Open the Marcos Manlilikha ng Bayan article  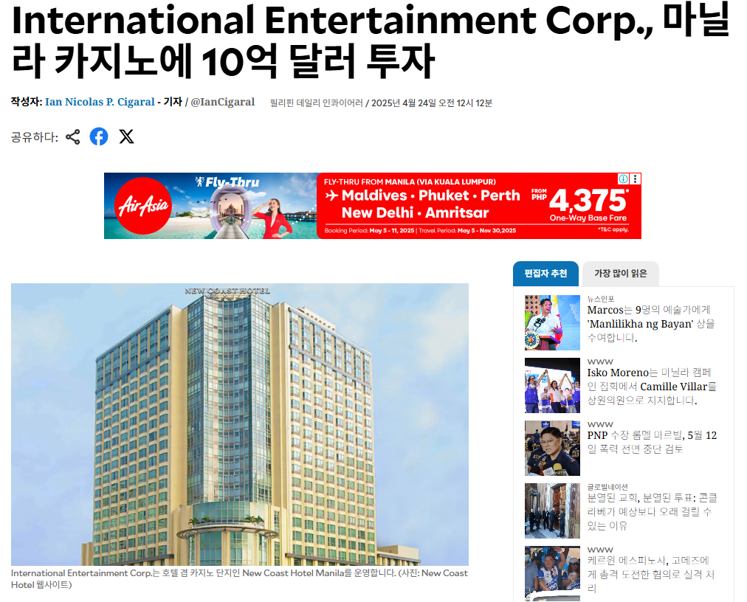click(651, 324)
